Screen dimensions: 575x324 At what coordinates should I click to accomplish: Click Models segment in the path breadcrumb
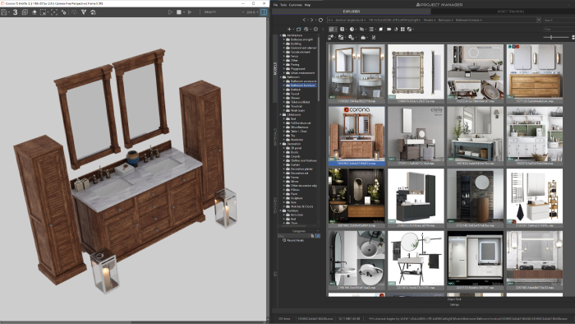[x=428, y=20]
